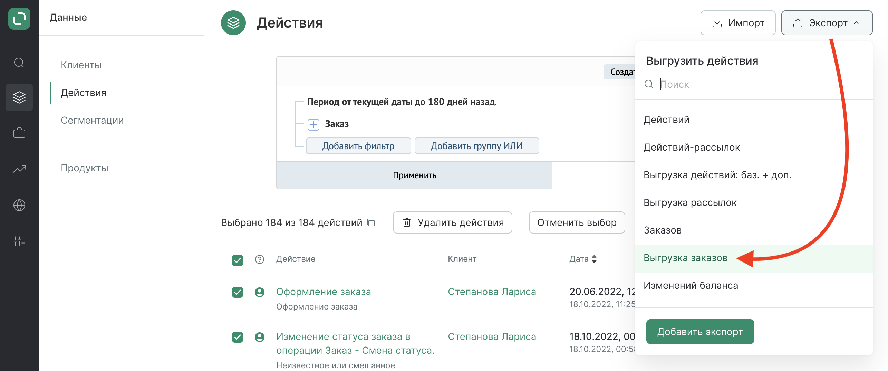
Task: Collapse the Экспорт dropdown button
Action: (827, 23)
